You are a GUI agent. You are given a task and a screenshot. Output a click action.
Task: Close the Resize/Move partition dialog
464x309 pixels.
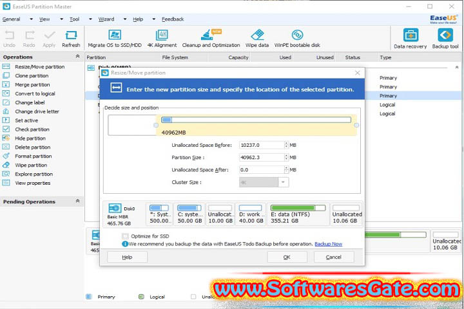[x=358, y=73]
